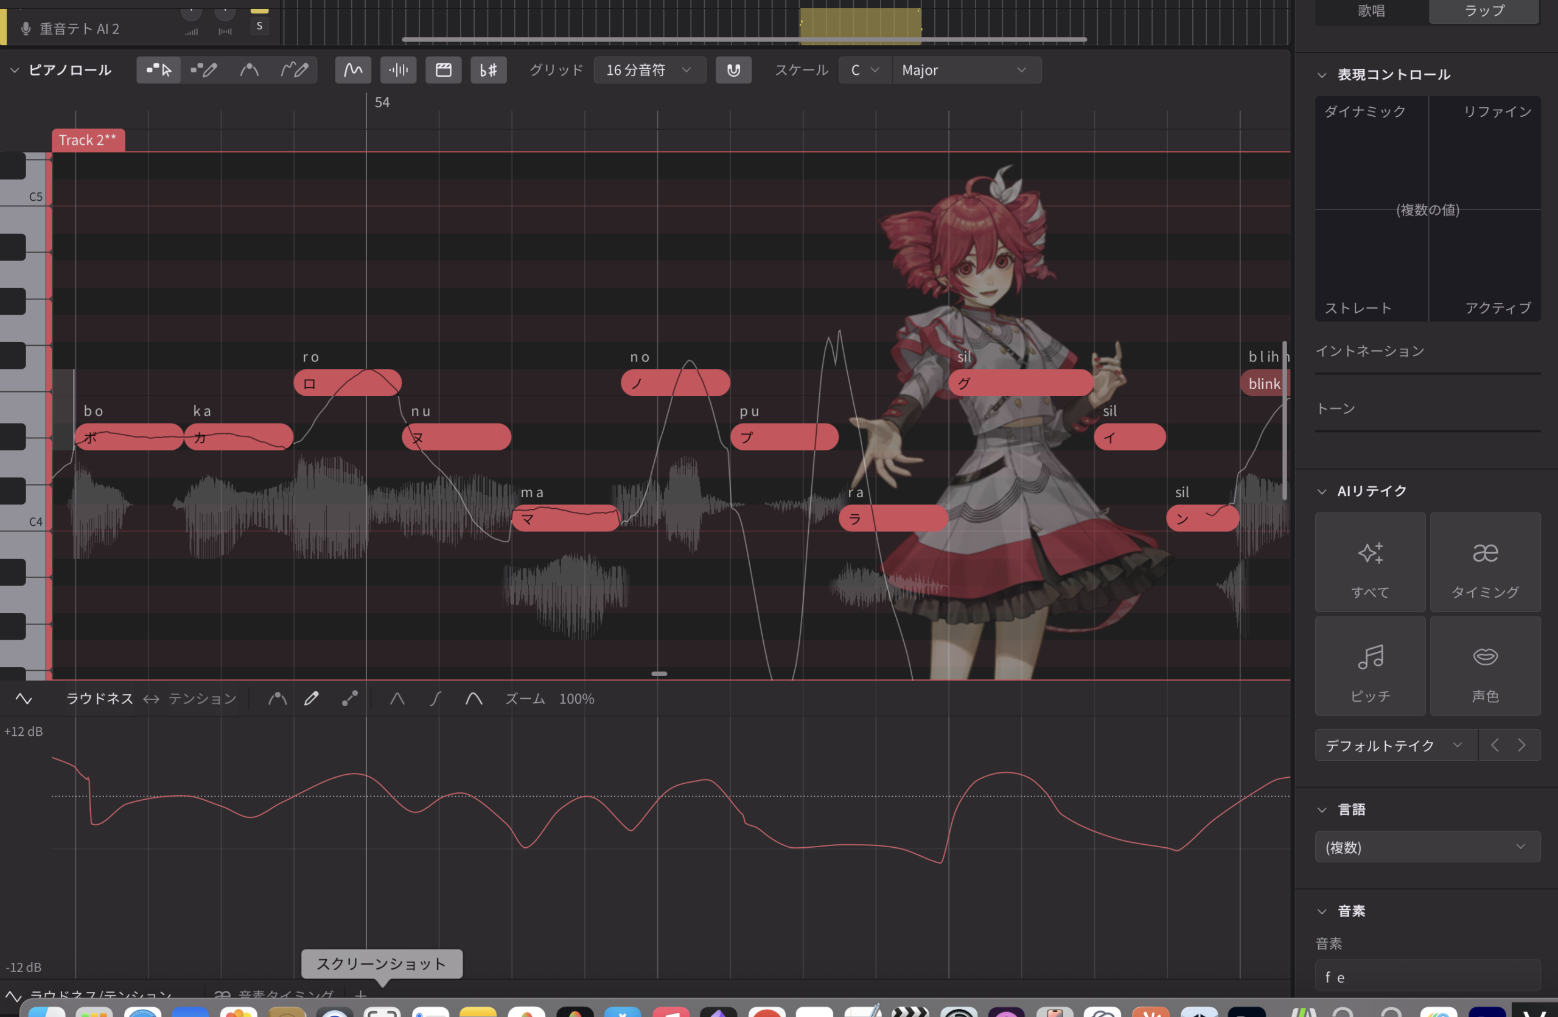Toggle character image display button
Image resolution: width=1558 pixels, height=1017 pixels.
click(443, 70)
